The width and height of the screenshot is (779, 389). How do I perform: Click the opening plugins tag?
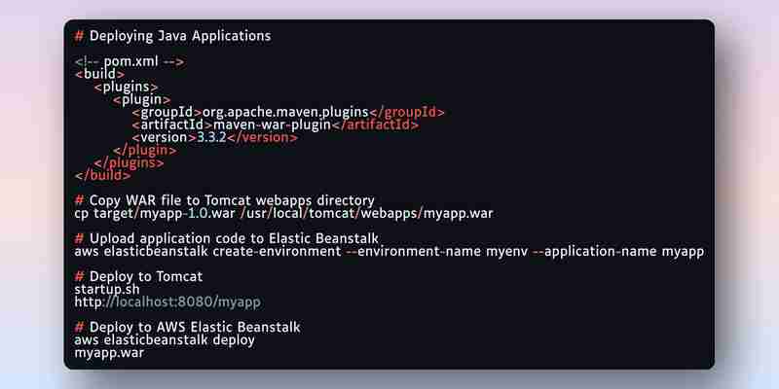tap(127, 88)
